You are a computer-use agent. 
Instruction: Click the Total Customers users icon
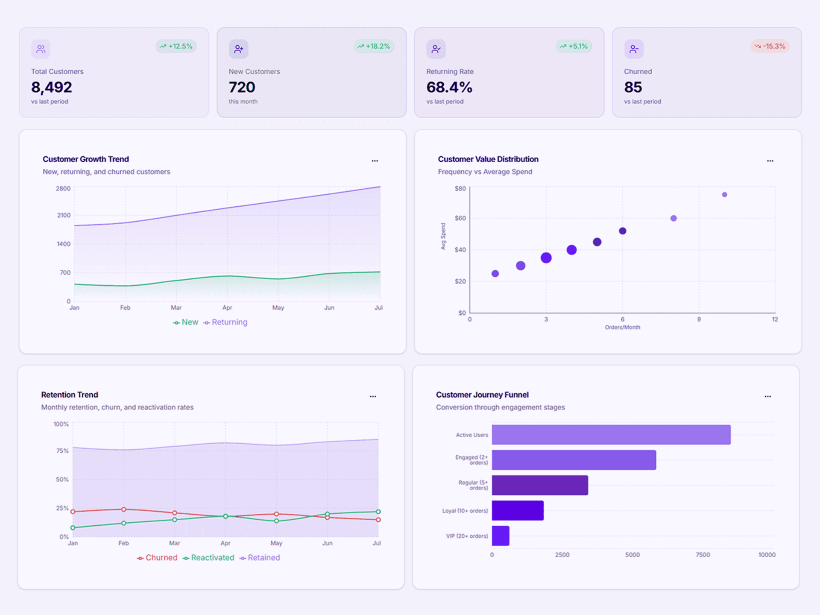tap(41, 49)
